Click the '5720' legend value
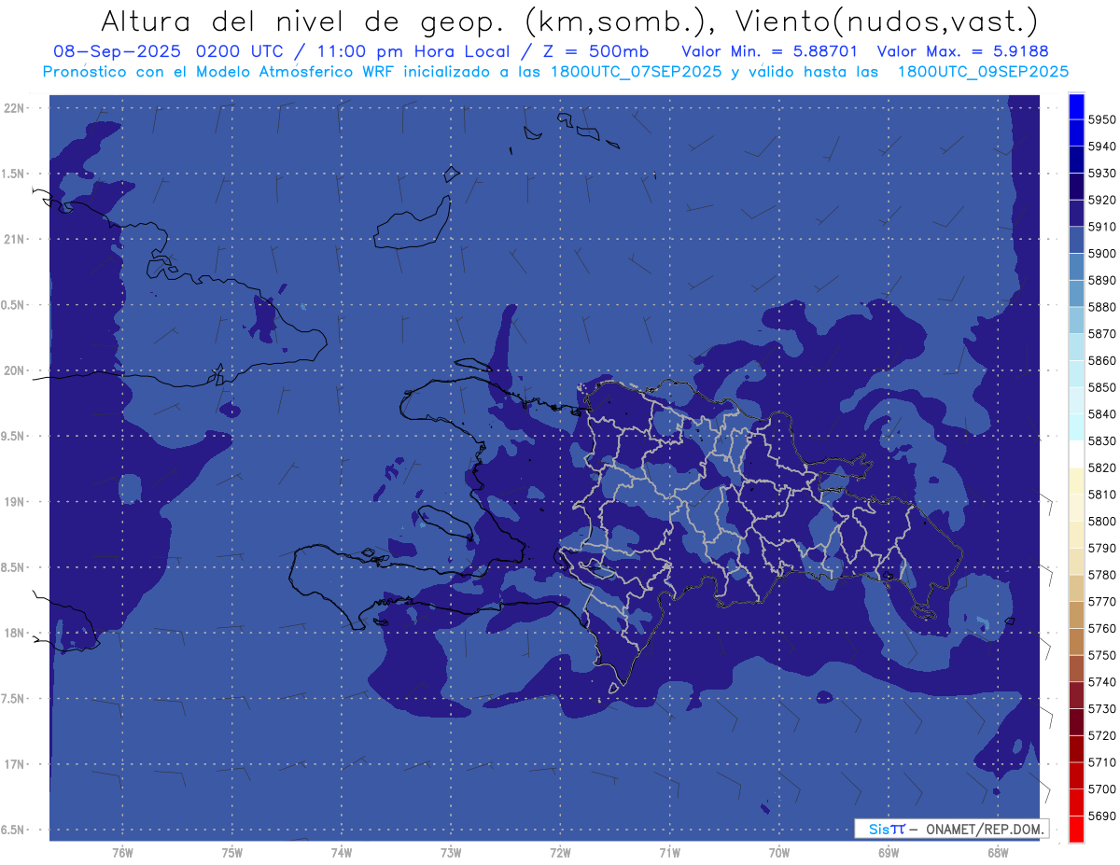The height and width of the screenshot is (865, 1120). (x=1102, y=735)
